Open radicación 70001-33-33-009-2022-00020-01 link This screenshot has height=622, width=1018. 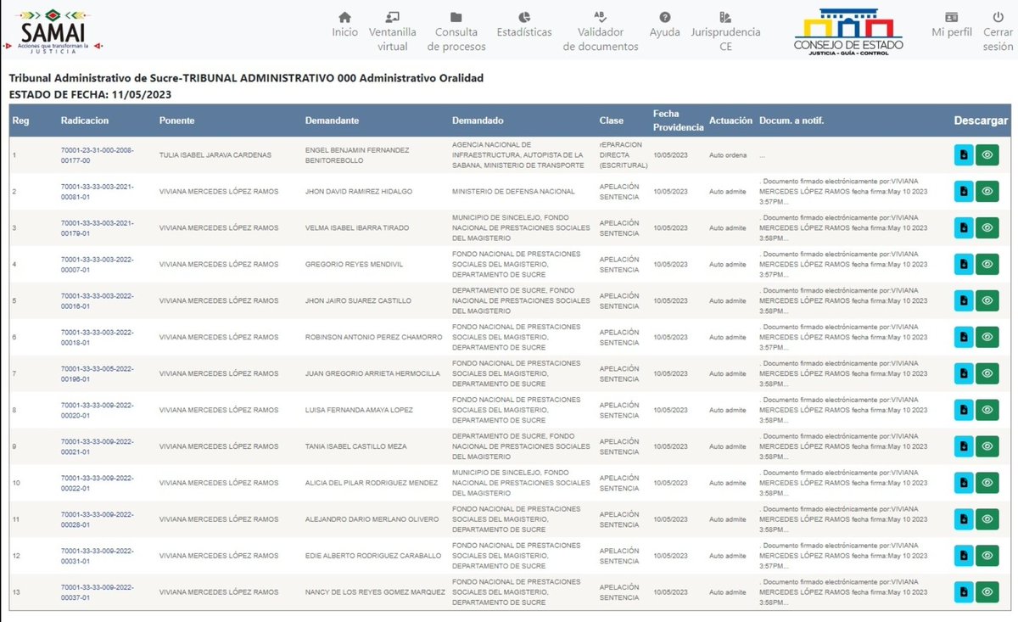click(x=98, y=410)
